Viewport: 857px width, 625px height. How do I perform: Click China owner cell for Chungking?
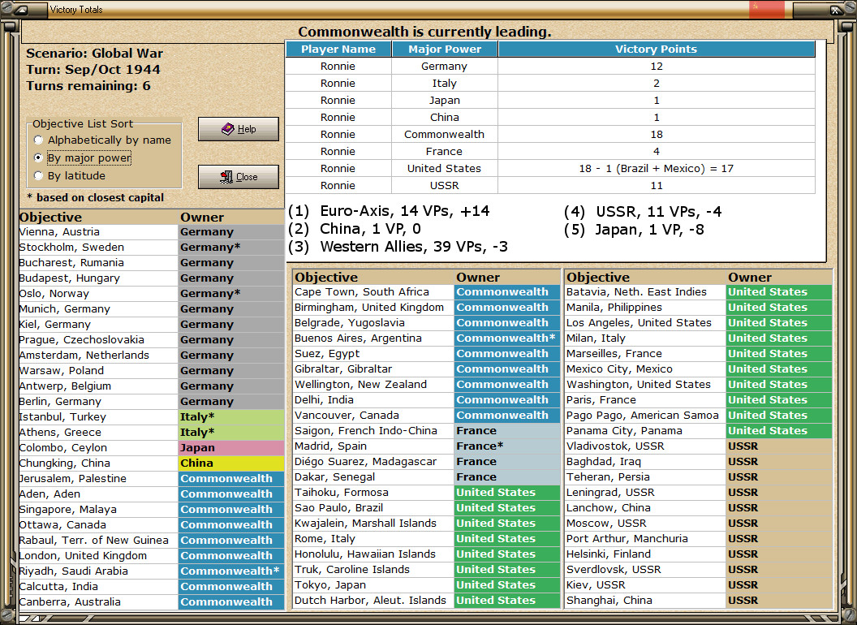pos(231,463)
